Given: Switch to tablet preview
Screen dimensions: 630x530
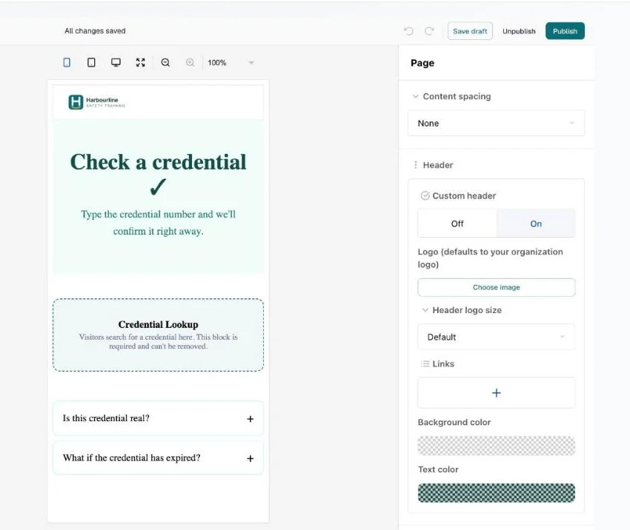Looking at the screenshot, I should point(91,63).
